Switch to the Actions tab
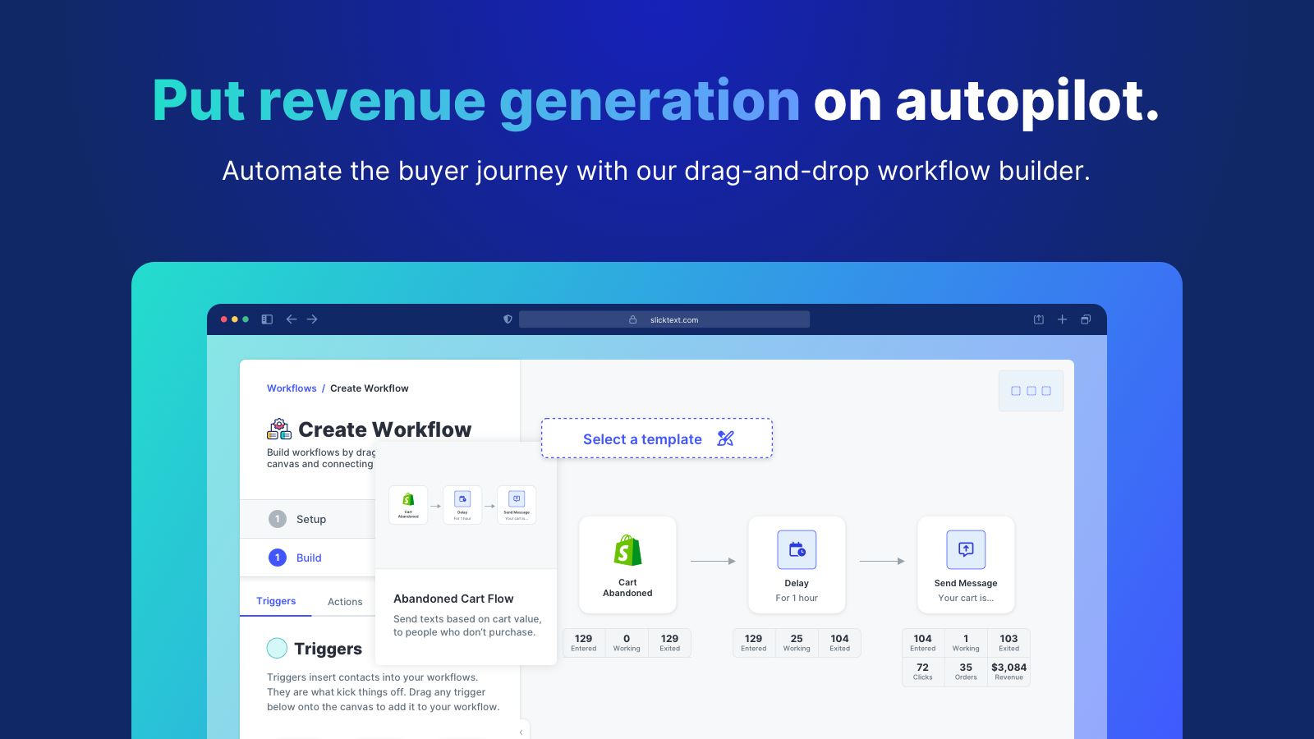 tap(345, 602)
